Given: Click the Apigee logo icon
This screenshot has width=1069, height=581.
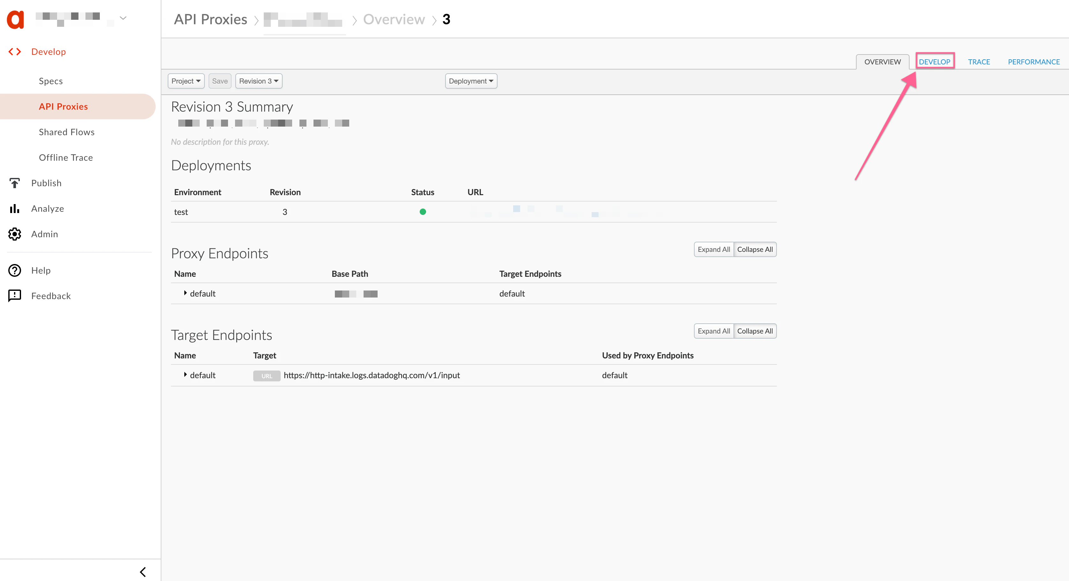Looking at the screenshot, I should [x=15, y=19].
